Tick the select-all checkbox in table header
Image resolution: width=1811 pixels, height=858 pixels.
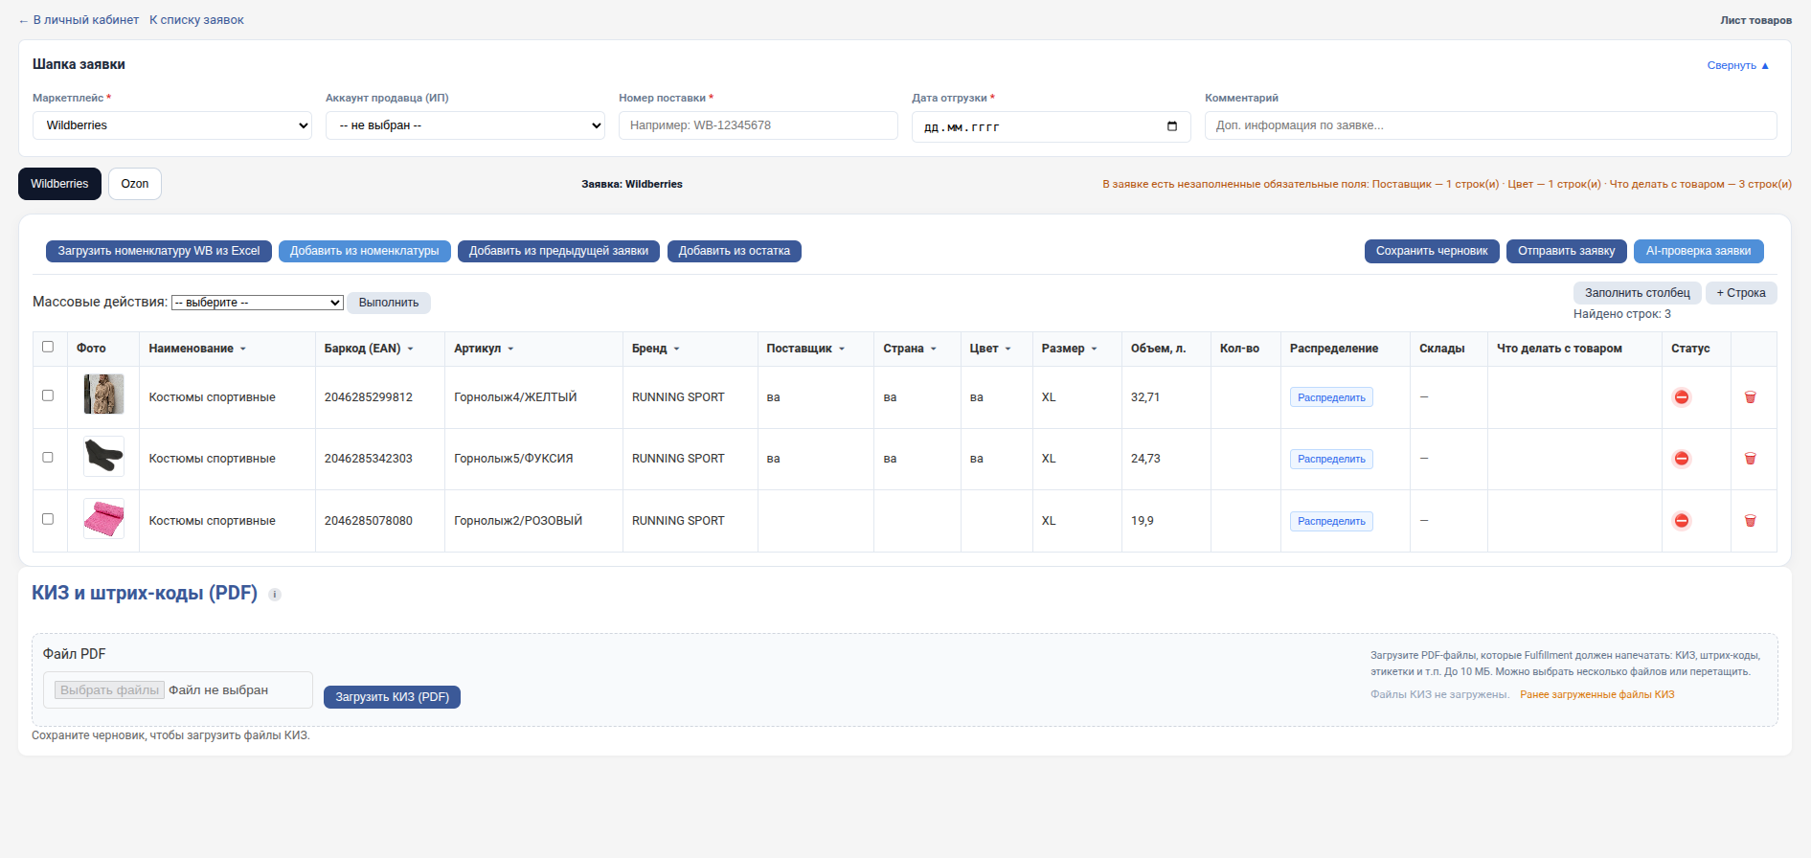coord(48,347)
